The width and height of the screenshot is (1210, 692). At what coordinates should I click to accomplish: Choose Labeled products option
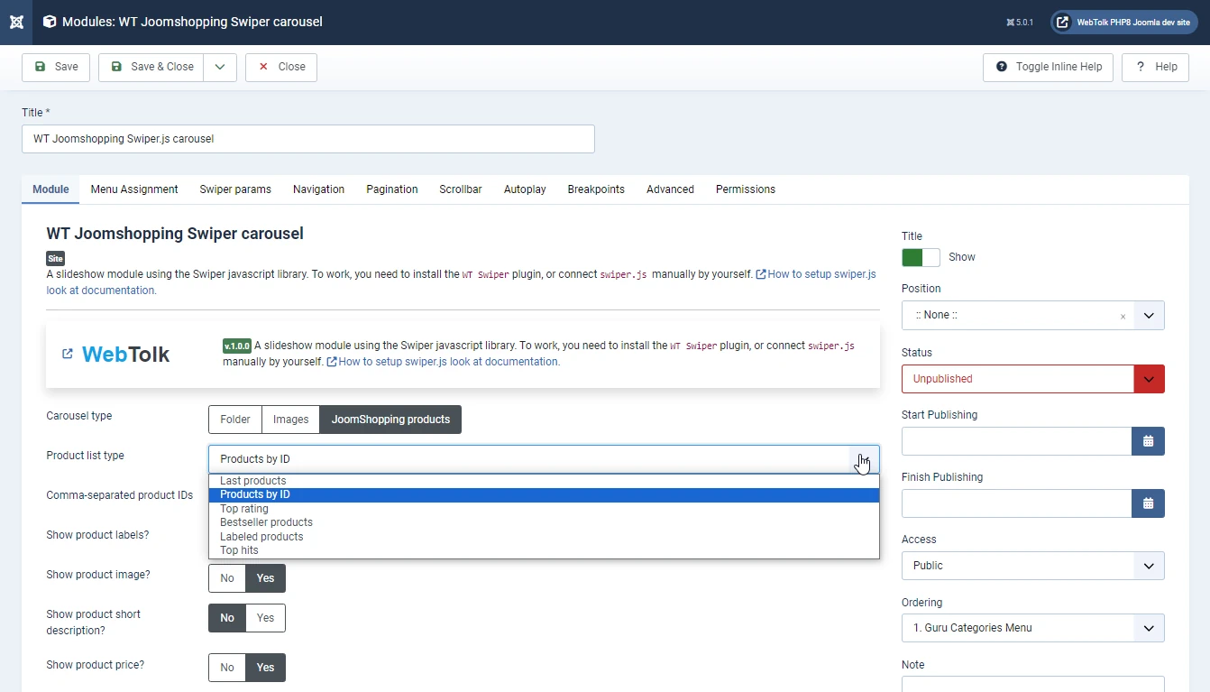tap(544, 537)
